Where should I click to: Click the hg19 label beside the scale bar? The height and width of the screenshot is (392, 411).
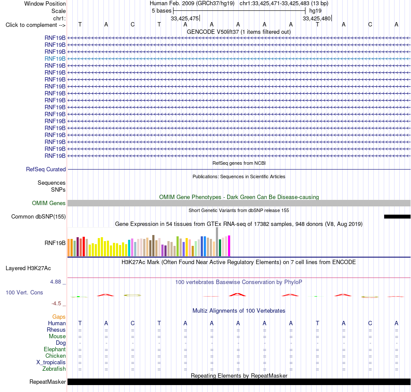[x=315, y=11]
